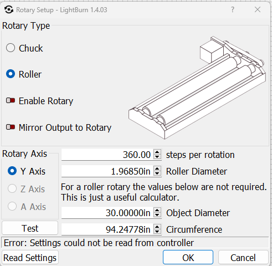Increase steps per rotation with up arrow

[157, 152]
